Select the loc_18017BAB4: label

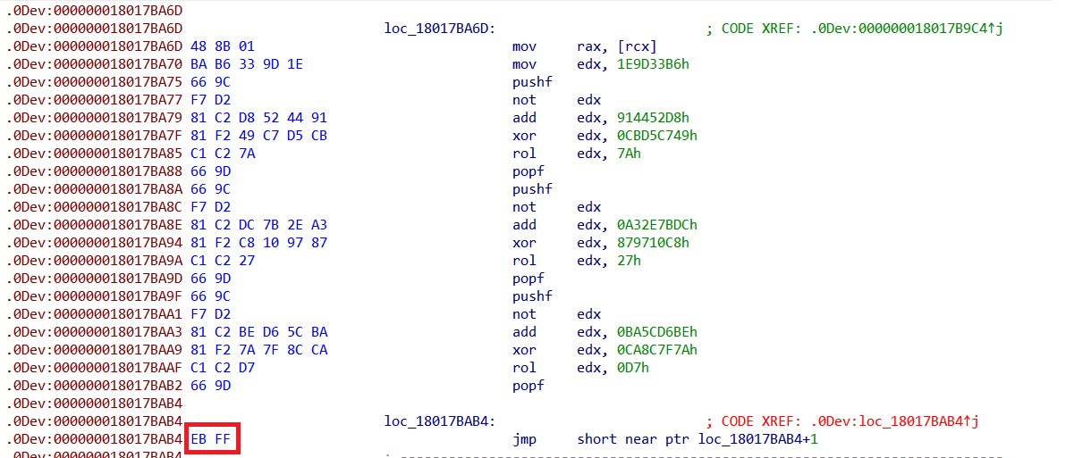438,421
